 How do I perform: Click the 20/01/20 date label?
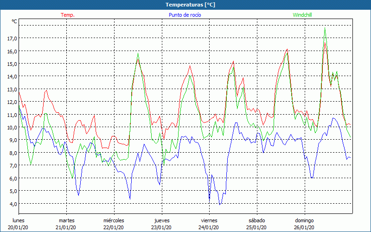(18, 227)
